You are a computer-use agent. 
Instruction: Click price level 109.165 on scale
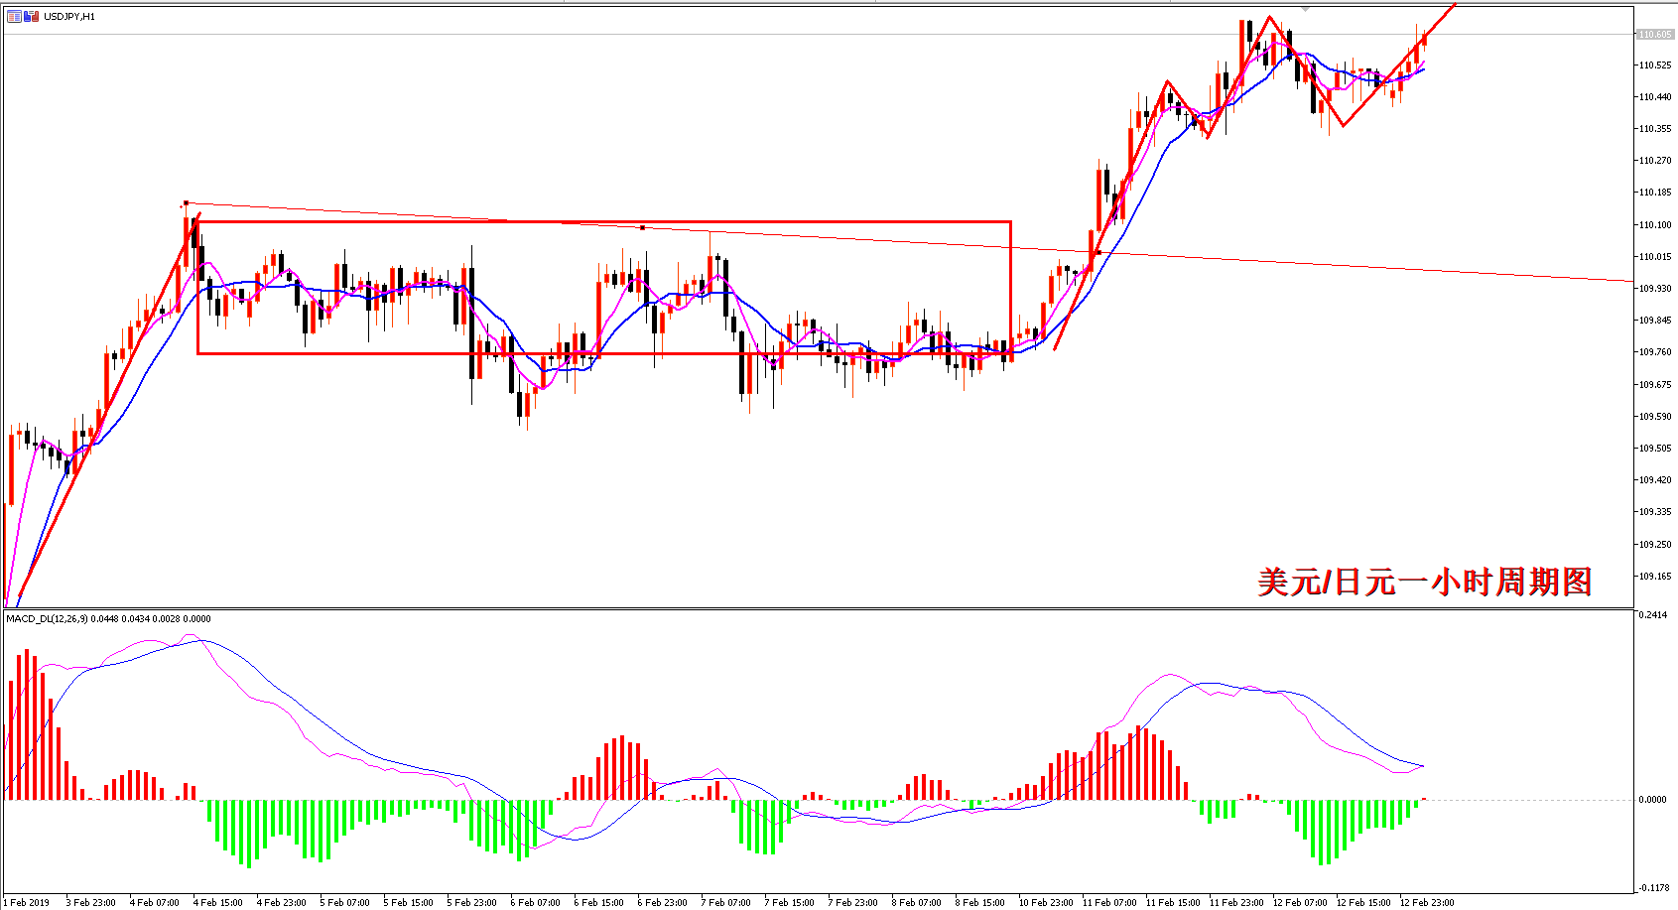(1654, 577)
